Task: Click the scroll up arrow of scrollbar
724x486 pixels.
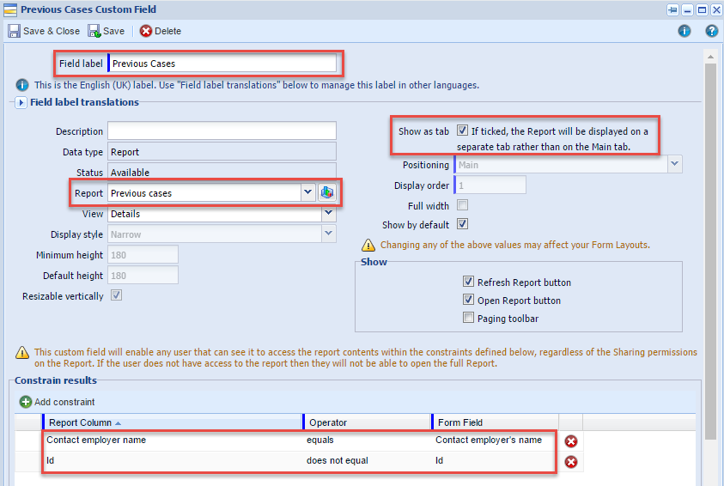Action: tap(710, 57)
